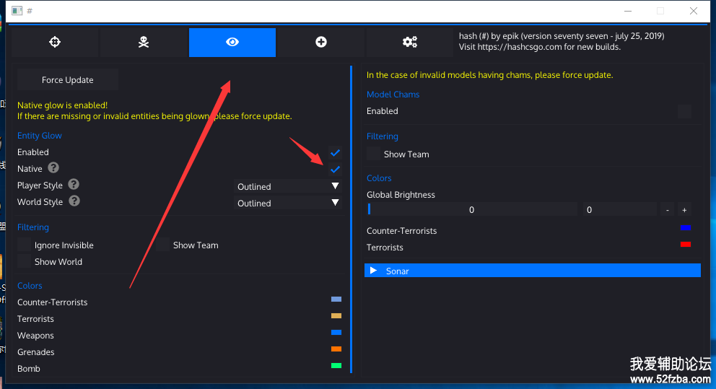Pick the Entity Glow Terrorists color swatch

pyautogui.click(x=336, y=316)
